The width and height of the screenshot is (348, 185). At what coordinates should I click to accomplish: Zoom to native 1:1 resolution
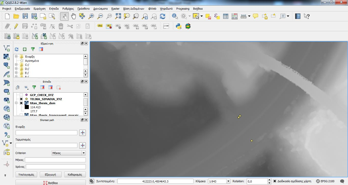[x=109, y=16]
